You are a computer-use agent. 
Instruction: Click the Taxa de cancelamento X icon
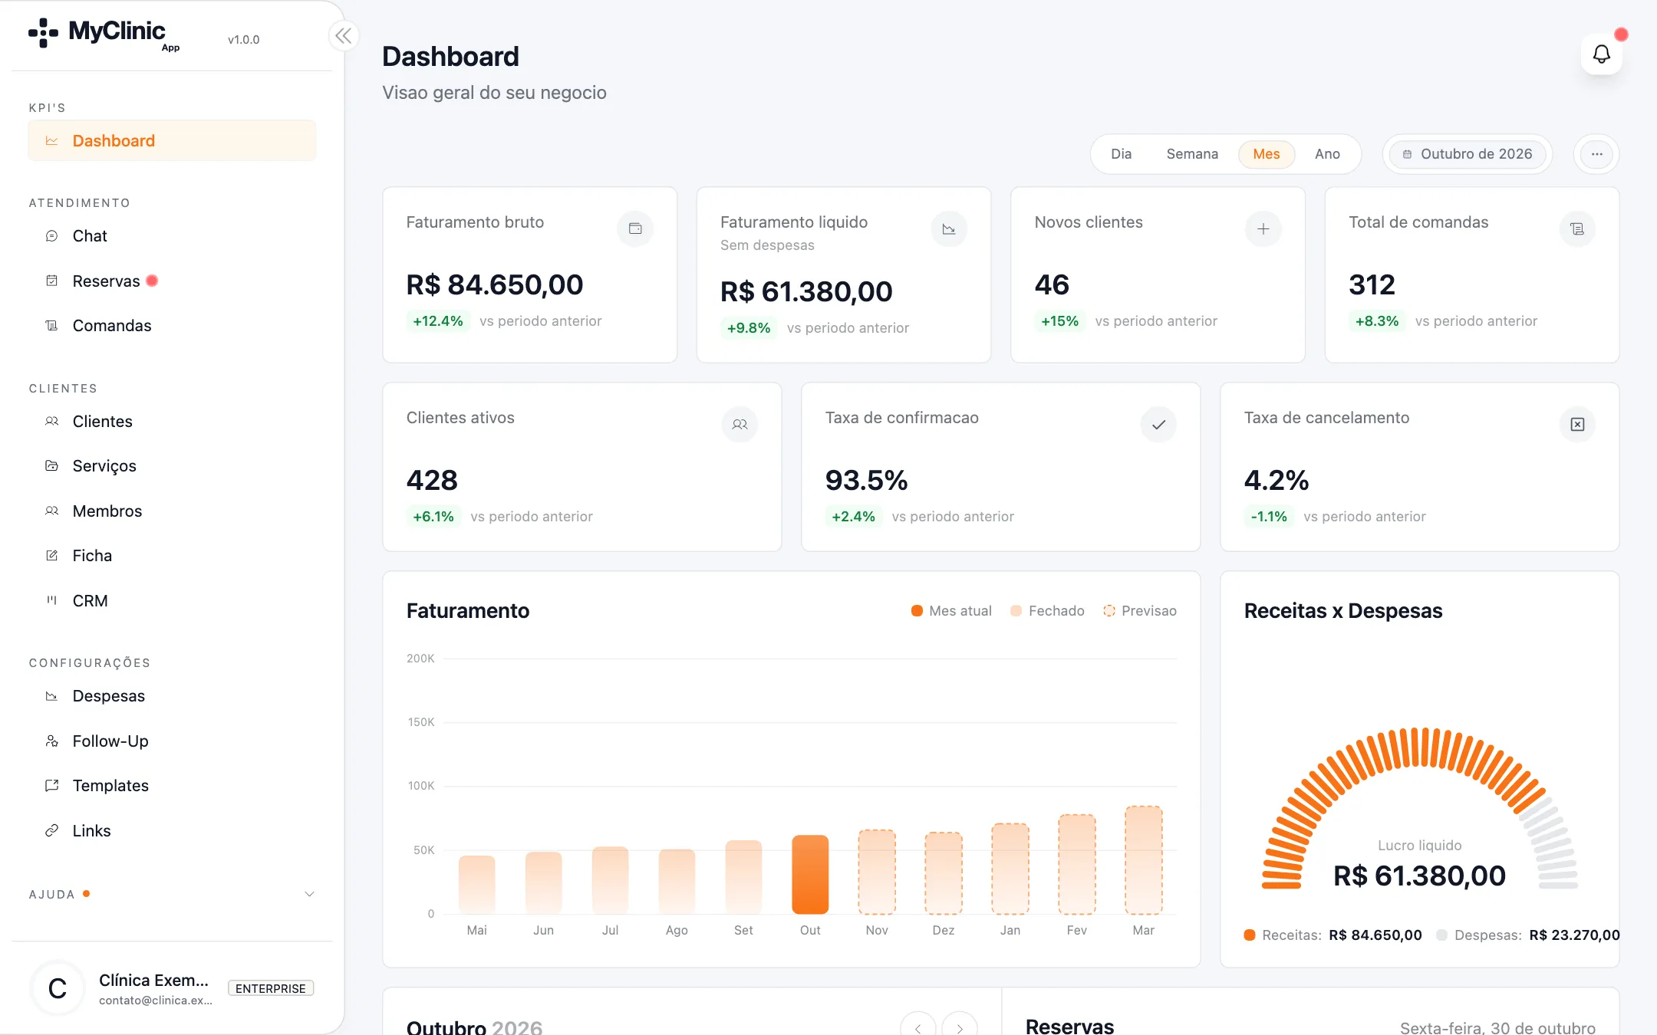(1577, 424)
